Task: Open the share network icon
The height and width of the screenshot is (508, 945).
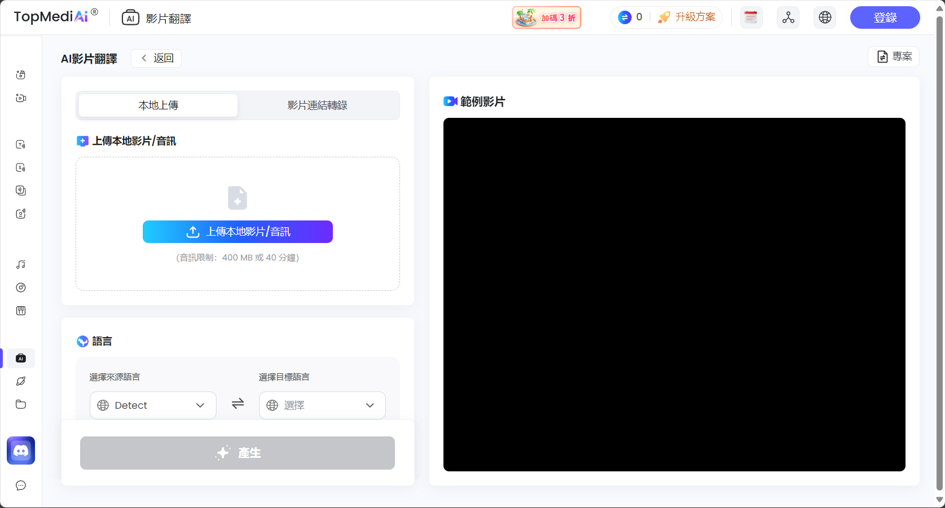Action: click(788, 17)
